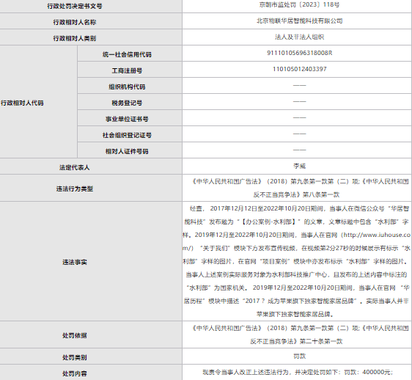This screenshot has height=380, width=412.
Task: Click the 工商注册号 label
Action: 127,70
